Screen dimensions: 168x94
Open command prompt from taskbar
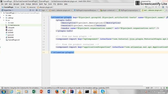[87, 92]
